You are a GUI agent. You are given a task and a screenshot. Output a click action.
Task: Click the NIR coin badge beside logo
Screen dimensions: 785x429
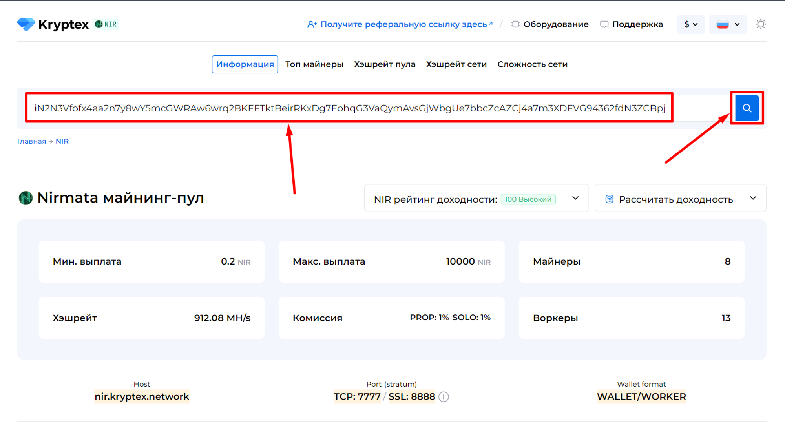coord(106,24)
